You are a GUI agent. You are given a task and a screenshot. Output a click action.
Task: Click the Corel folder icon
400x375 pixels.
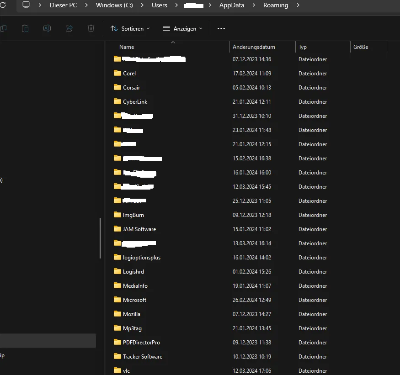tap(117, 73)
